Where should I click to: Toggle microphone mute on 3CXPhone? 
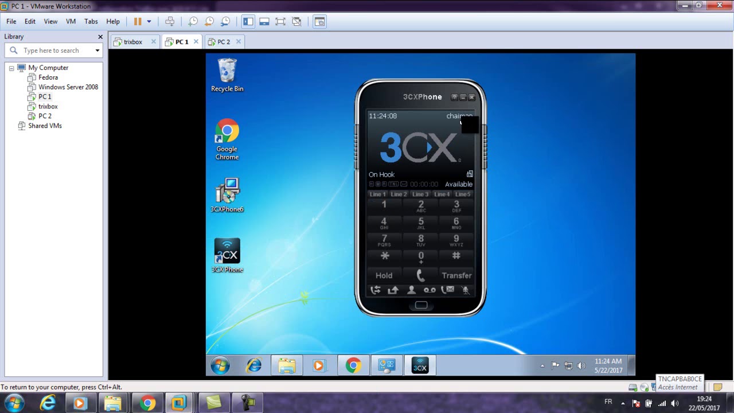[466, 290]
